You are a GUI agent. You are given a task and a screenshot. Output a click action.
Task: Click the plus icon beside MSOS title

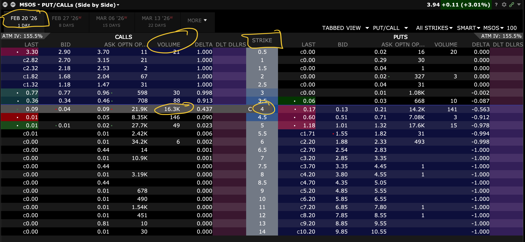tap(13, 5)
